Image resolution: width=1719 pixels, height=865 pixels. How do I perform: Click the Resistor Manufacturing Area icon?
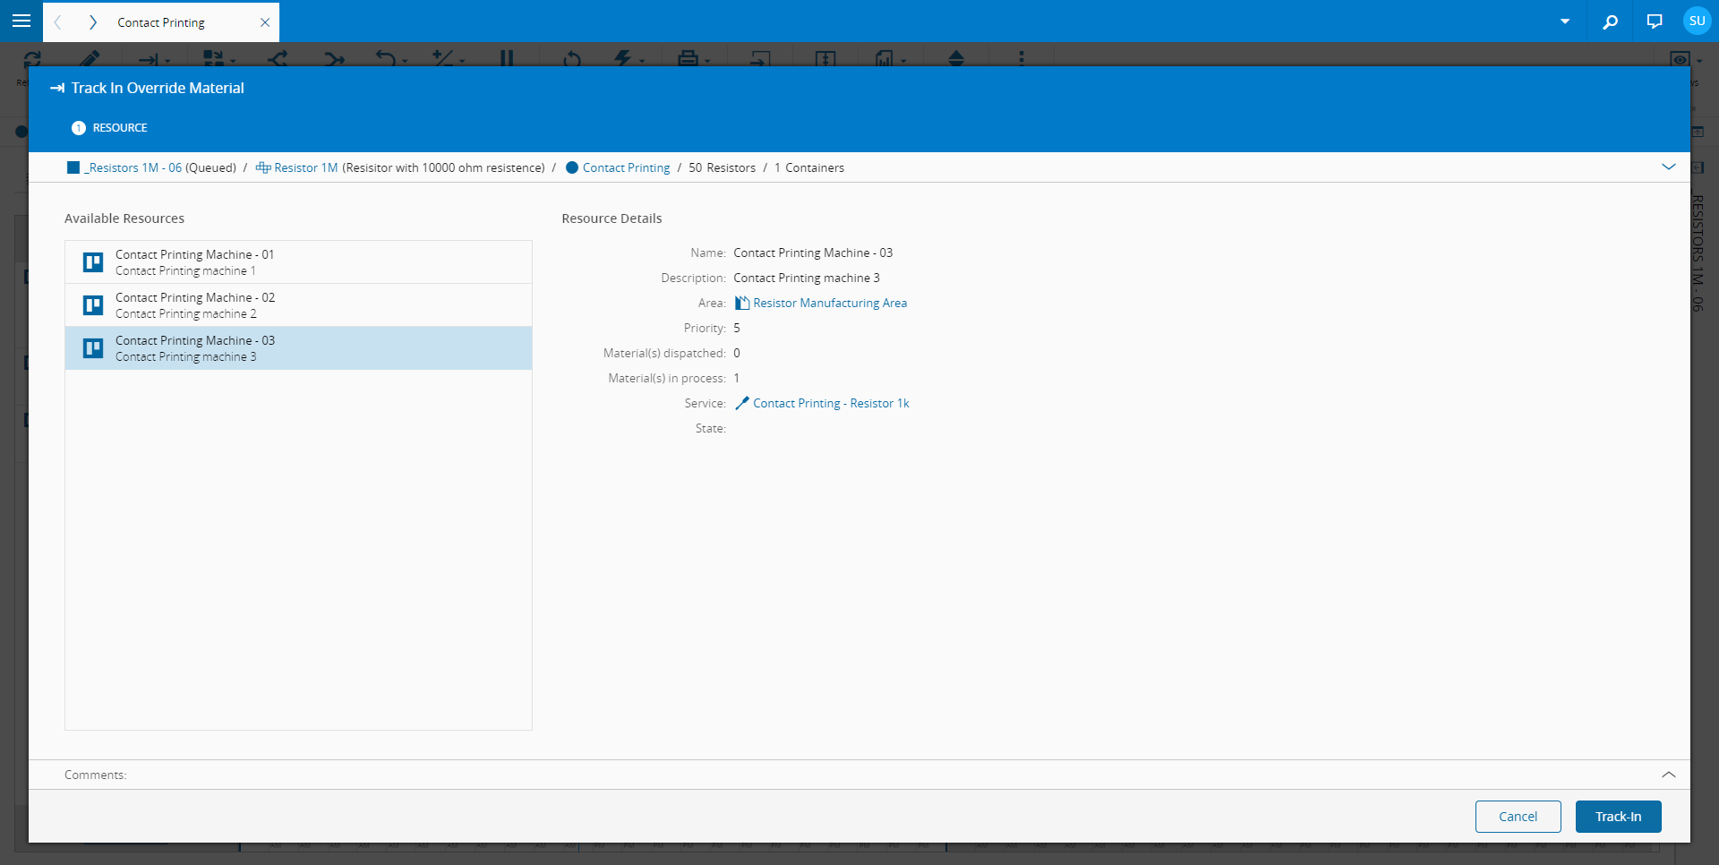click(741, 304)
